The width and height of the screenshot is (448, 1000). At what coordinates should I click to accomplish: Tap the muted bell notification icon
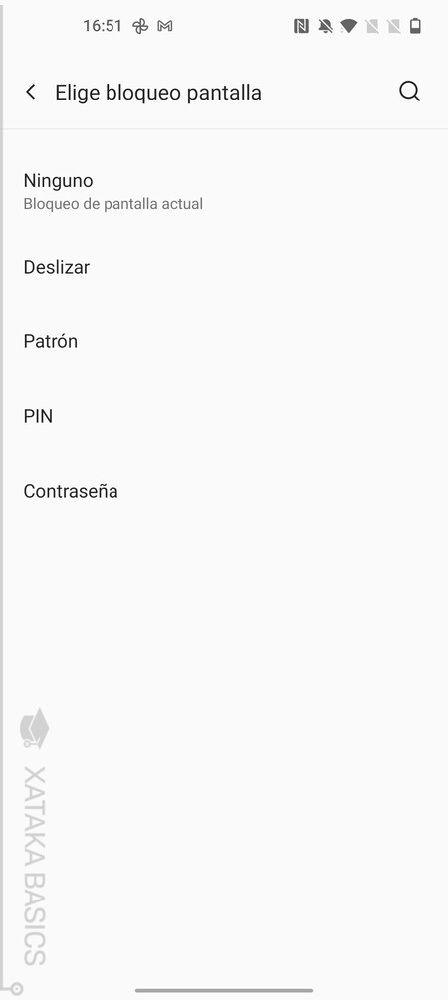tap(326, 26)
